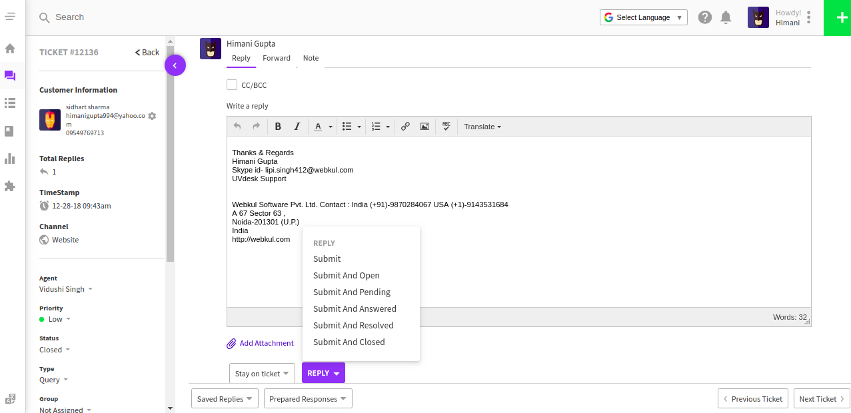Viewport: 851px width, 413px height.
Task: Click Himani user profile avatar in header
Action: coord(758,17)
